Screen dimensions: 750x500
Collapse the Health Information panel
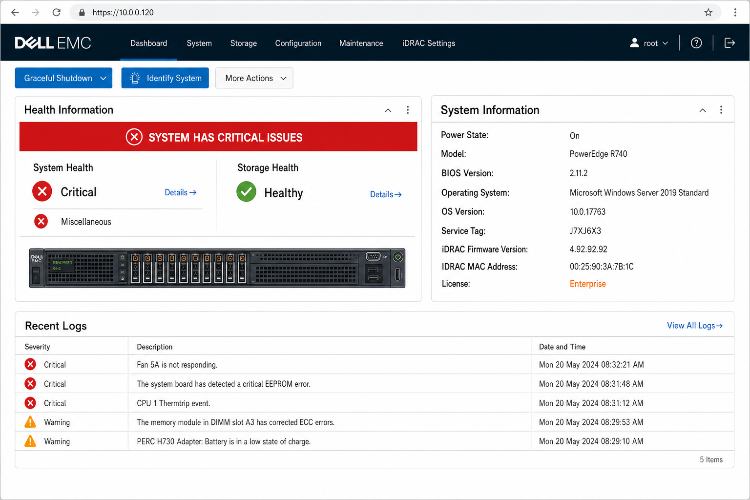pos(388,110)
